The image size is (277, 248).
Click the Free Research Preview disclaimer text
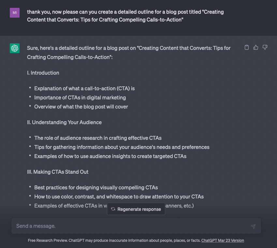114,241
